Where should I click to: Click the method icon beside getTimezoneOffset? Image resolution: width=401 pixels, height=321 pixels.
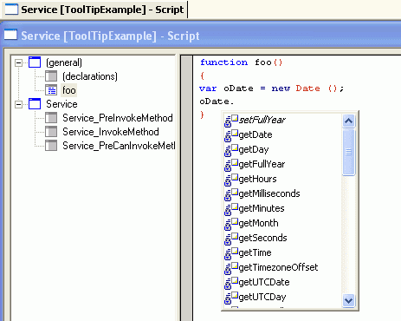(231, 268)
